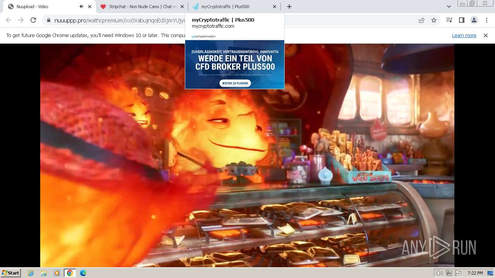The image size is (495, 278).
Task: Toggle the Chrome side panel
Action: tap(461, 20)
